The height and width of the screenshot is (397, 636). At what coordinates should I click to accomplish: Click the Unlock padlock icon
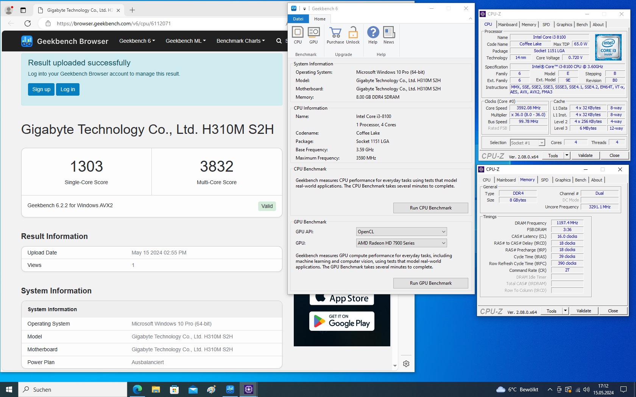353,32
